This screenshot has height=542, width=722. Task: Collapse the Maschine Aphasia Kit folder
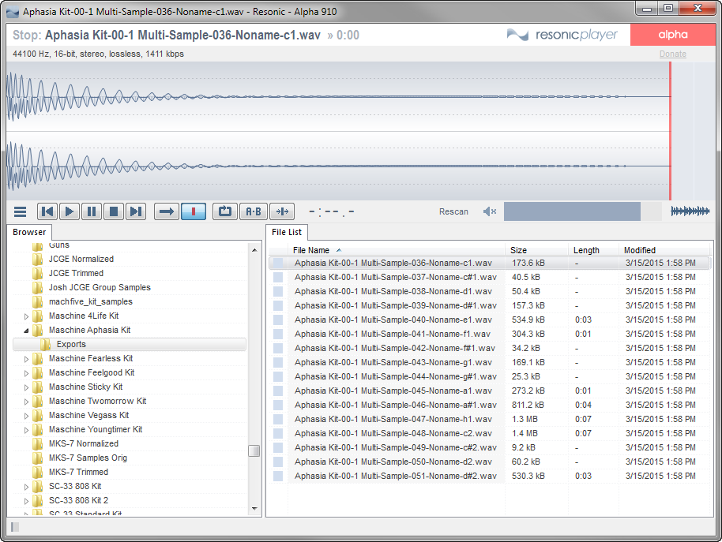coord(26,331)
